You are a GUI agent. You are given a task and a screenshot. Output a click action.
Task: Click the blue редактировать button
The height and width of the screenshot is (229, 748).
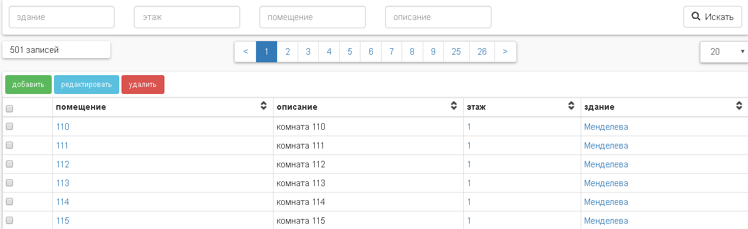tap(86, 85)
